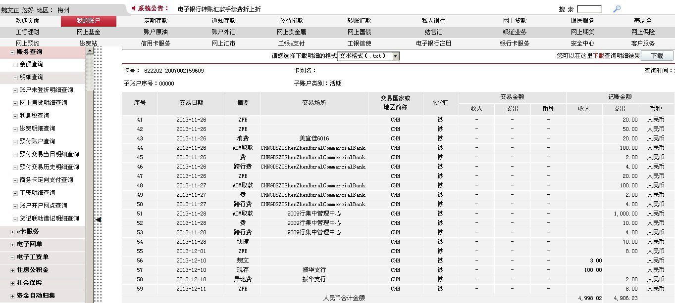
Task: Open the download format dropdown
Action: tap(395, 56)
